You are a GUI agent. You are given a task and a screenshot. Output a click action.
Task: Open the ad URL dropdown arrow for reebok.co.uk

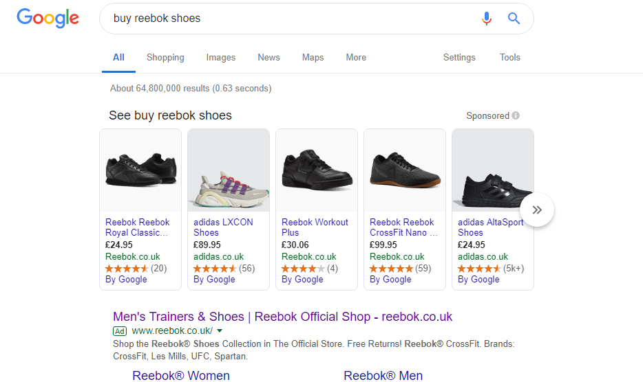coord(220,331)
